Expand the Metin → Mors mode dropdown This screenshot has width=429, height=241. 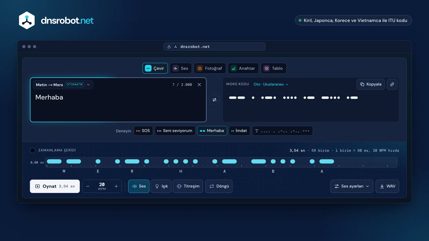point(63,85)
